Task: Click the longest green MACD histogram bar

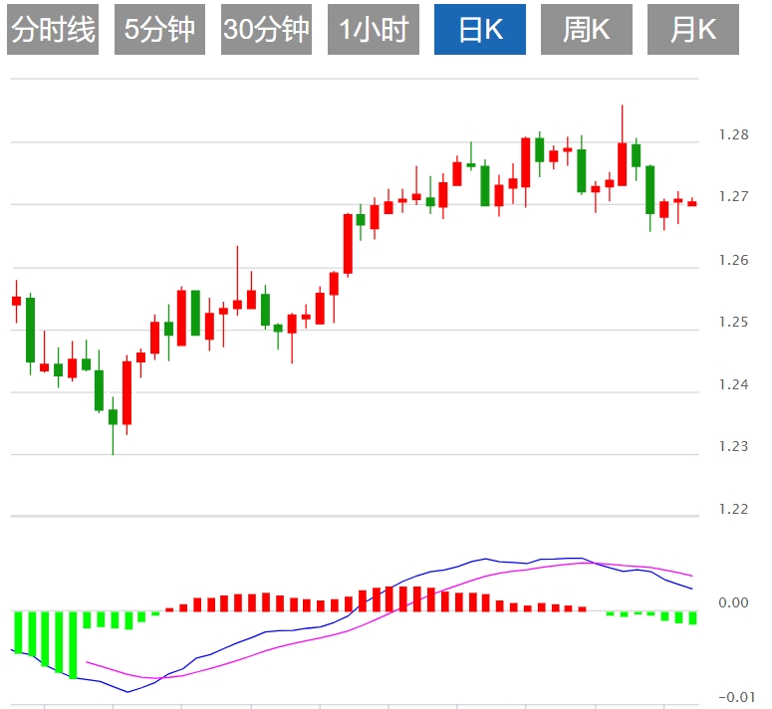Action: (x=73, y=645)
